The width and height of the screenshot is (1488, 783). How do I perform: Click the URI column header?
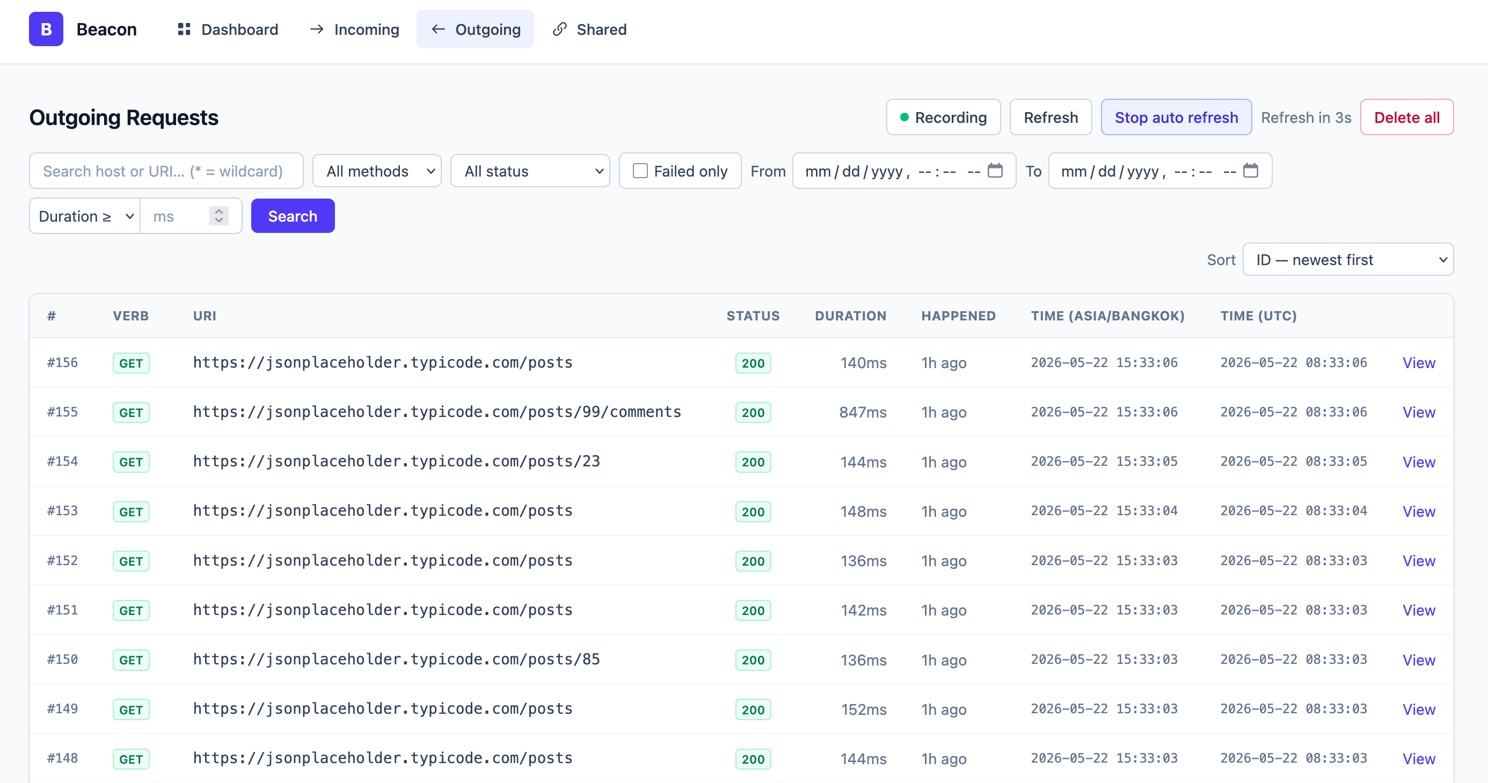coord(205,316)
